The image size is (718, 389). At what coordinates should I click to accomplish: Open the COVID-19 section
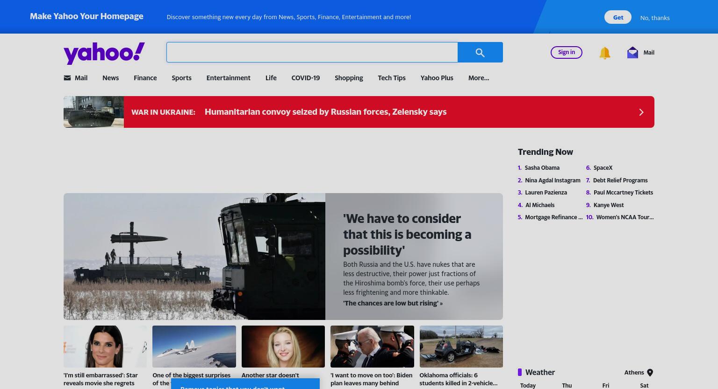coord(305,78)
